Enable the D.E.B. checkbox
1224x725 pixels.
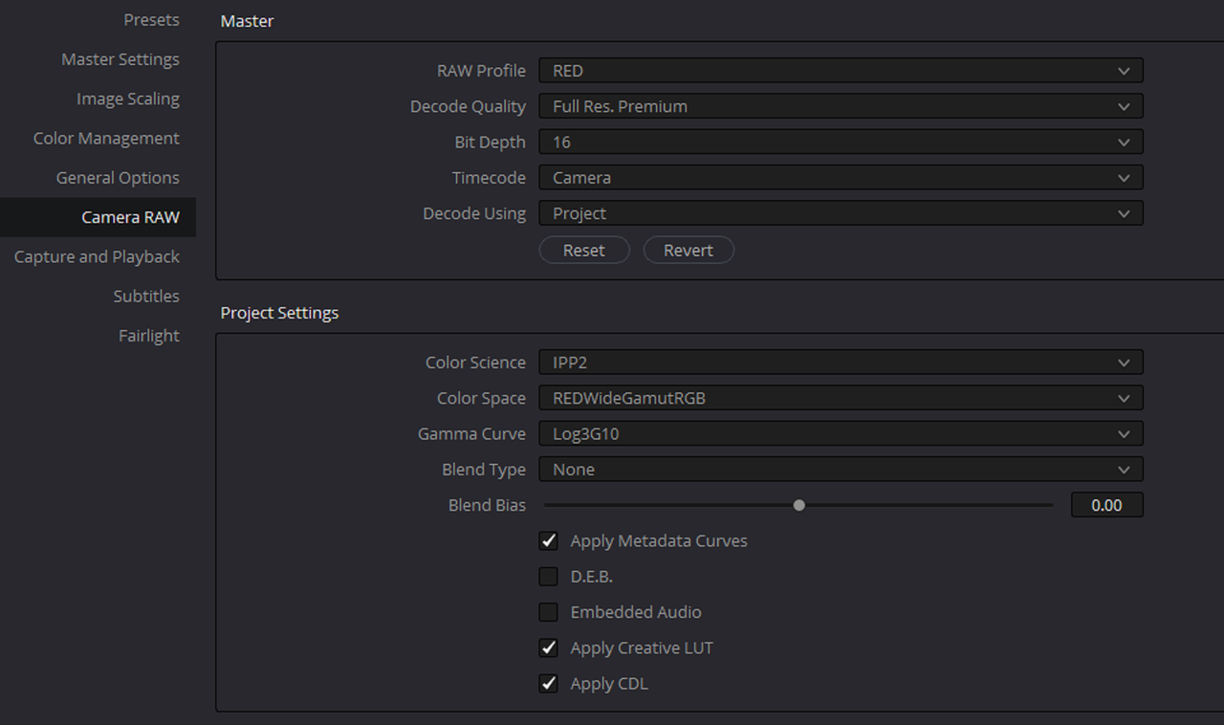click(548, 577)
